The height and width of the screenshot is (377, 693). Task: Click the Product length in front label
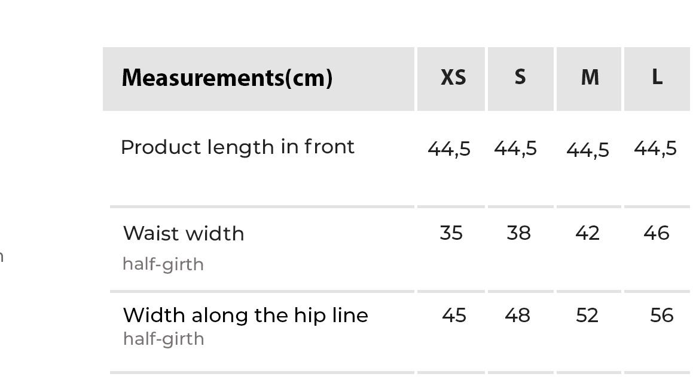pos(237,147)
